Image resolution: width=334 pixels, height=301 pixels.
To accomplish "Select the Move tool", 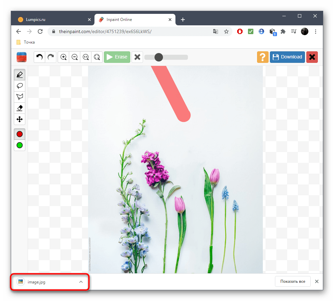I will (20, 119).
